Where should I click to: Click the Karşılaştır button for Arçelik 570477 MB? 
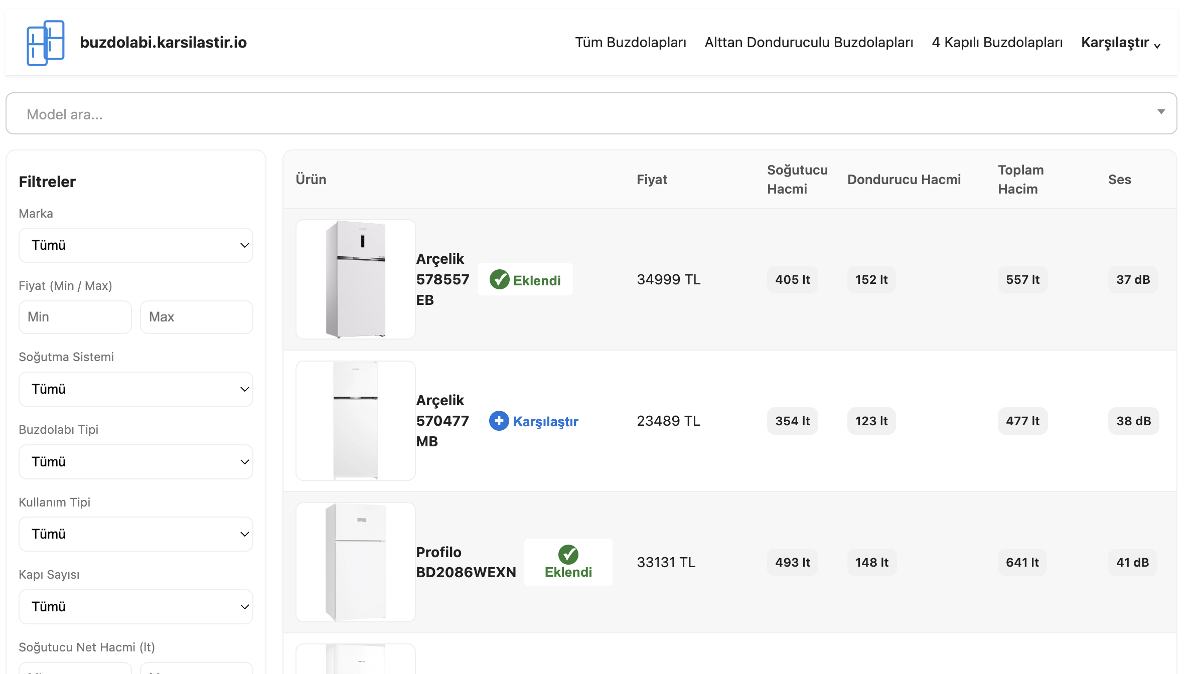[x=533, y=421]
